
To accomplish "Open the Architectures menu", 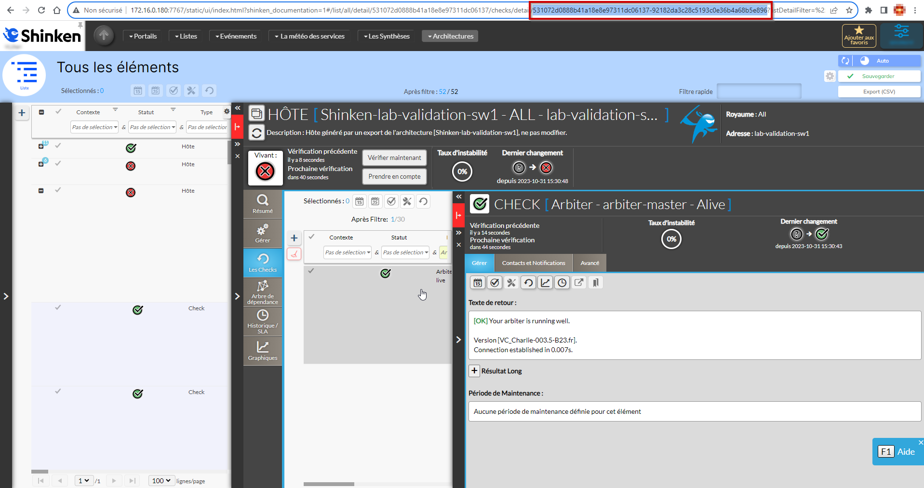I will (x=450, y=36).
